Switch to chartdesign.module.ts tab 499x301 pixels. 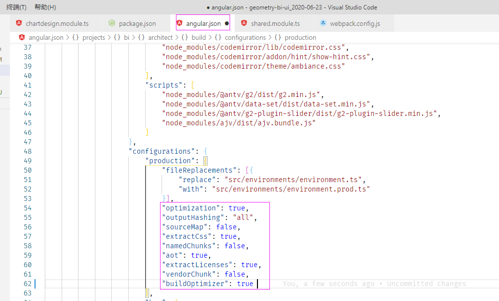pyautogui.click(x=56, y=23)
